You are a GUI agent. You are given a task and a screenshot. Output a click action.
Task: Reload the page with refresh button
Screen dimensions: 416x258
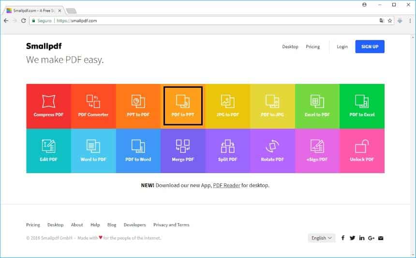(23, 21)
